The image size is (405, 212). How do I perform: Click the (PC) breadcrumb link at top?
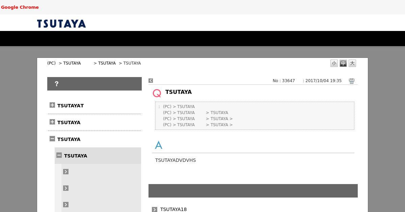[51, 63]
